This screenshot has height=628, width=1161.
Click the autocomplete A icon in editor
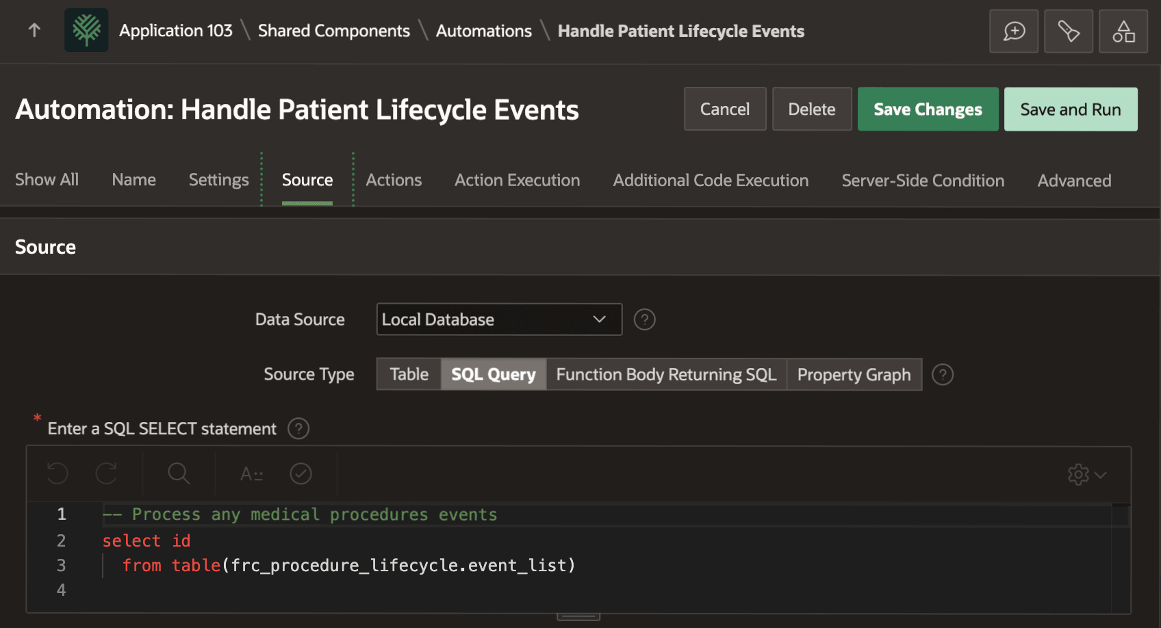click(252, 473)
